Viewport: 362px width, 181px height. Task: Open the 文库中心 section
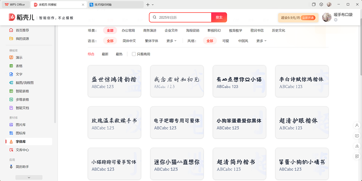21,150
